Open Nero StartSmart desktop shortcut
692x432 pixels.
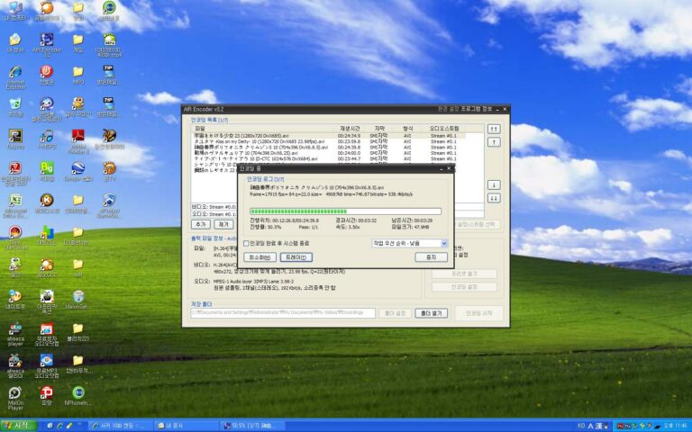(15, 238)
